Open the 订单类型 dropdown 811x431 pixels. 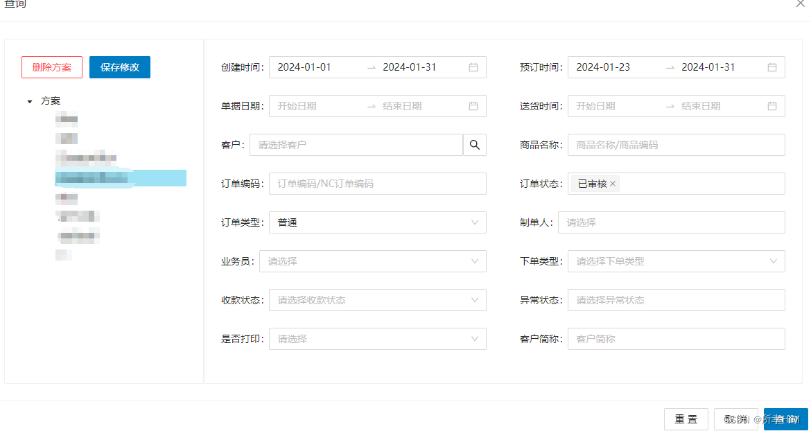tap(473, 222)
